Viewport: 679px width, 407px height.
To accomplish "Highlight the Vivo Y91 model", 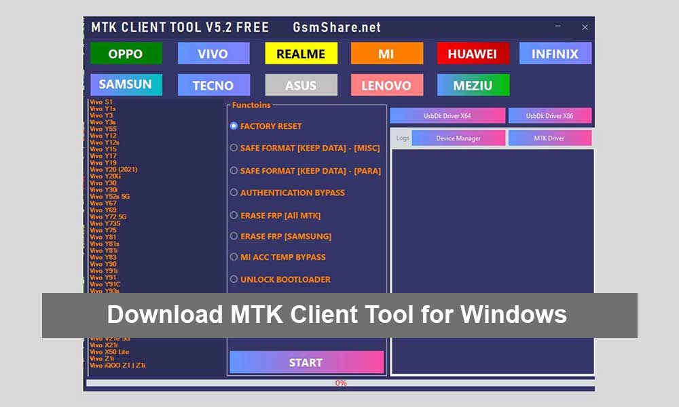I will point(103,277).
